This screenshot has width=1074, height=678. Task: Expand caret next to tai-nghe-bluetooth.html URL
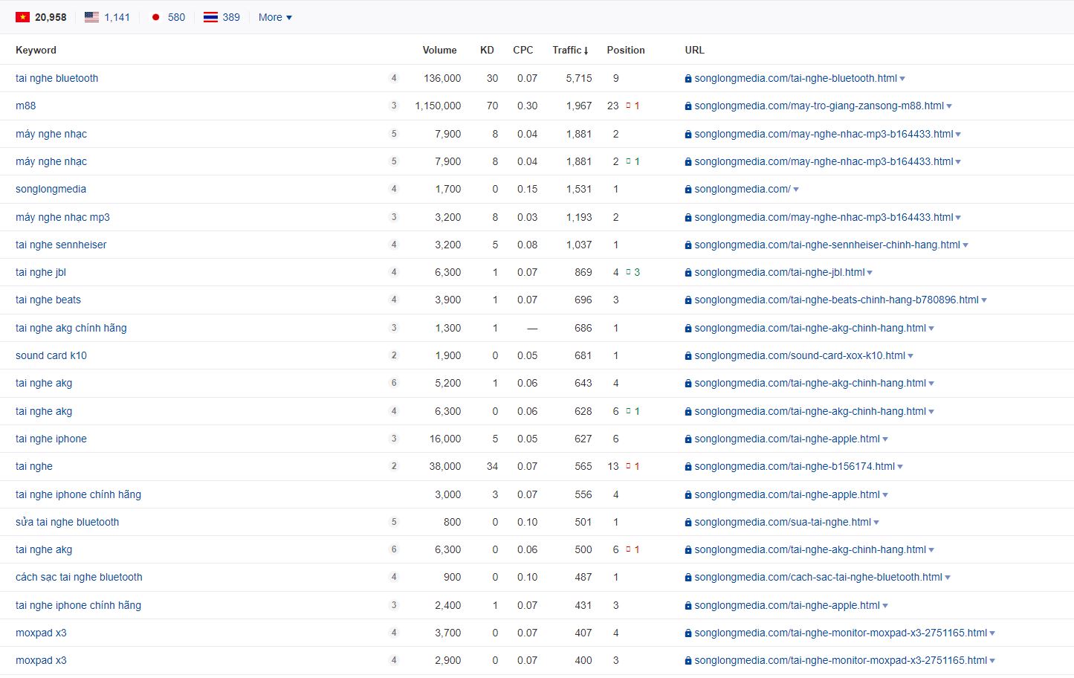902,79
